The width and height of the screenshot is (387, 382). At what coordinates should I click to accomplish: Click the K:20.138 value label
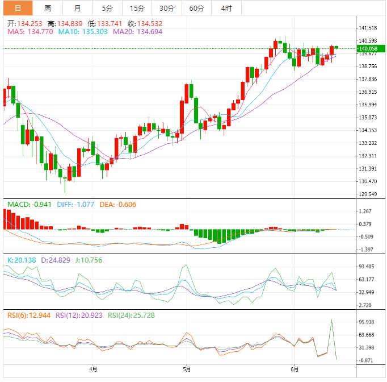(x=22, y=260)
